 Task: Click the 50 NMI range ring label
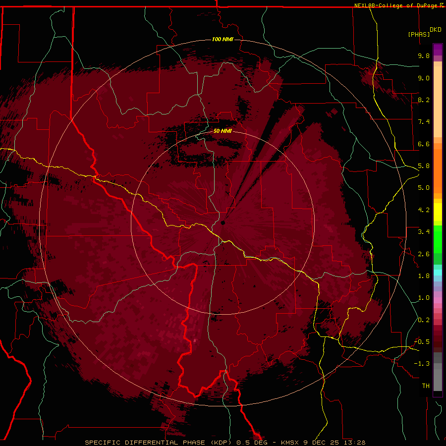click(x=223, y=131)
